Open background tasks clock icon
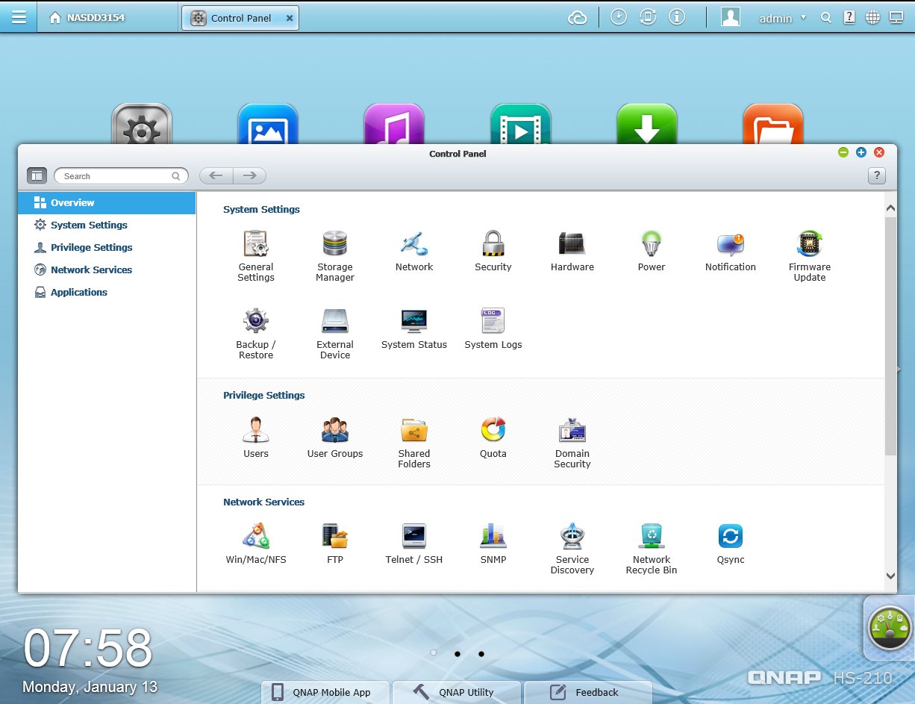Image resolution: width=915 pixels, height=704 pixels. point(619,17)
